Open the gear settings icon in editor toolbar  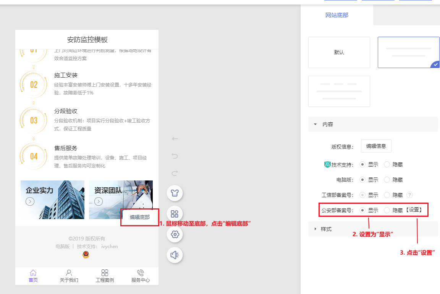[x=175, y=234]
